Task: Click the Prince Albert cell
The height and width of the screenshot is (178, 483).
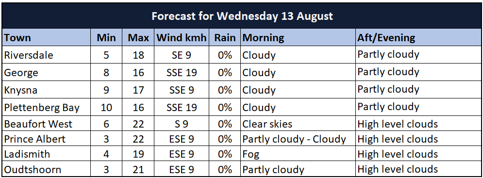Action: click(46, 139)
